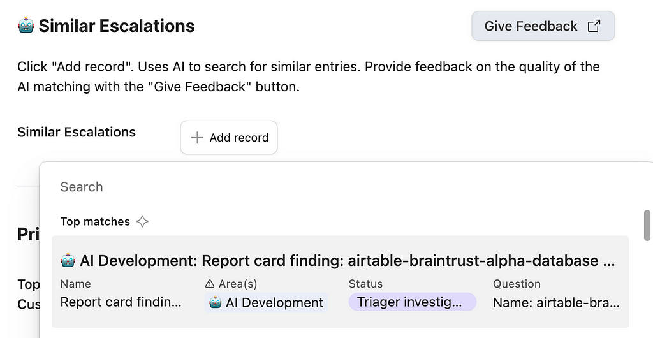Click the robot icon in the record title

pos(68,261)
